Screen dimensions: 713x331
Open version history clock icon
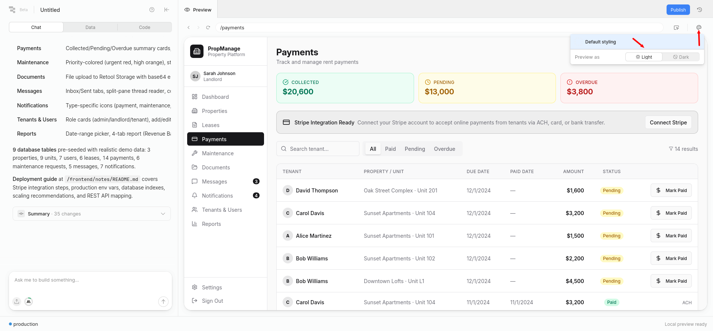(700, 10)
